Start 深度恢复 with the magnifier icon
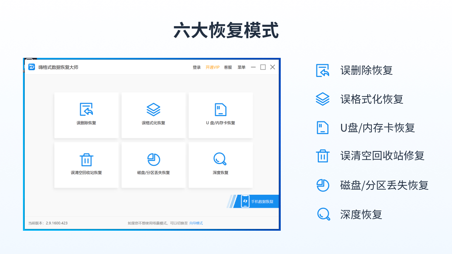The width and height of the screenshot is (452, 254). (220, 159)
